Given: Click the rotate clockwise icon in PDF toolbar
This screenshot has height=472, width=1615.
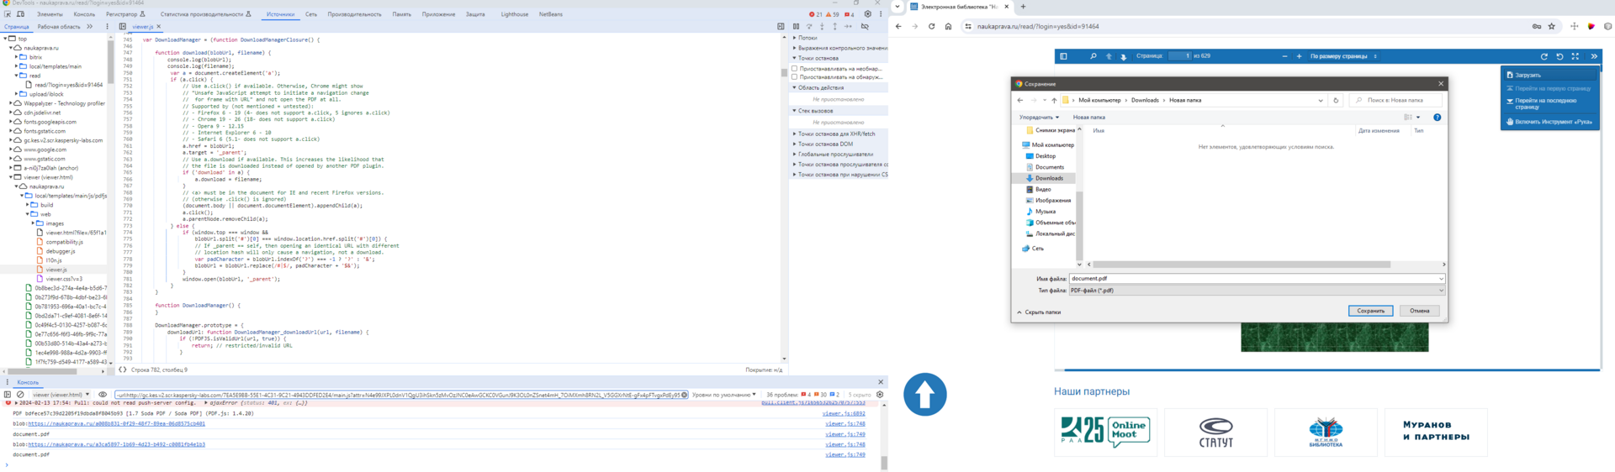Looking at the screenshot, I should 1544,56.
